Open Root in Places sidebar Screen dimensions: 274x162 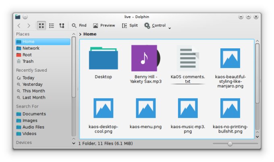27,55
